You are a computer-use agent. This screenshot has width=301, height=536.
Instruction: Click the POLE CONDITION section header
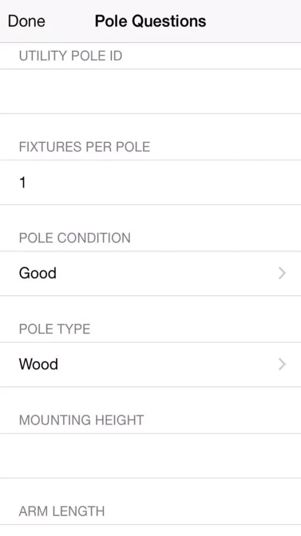pos(75,238)
